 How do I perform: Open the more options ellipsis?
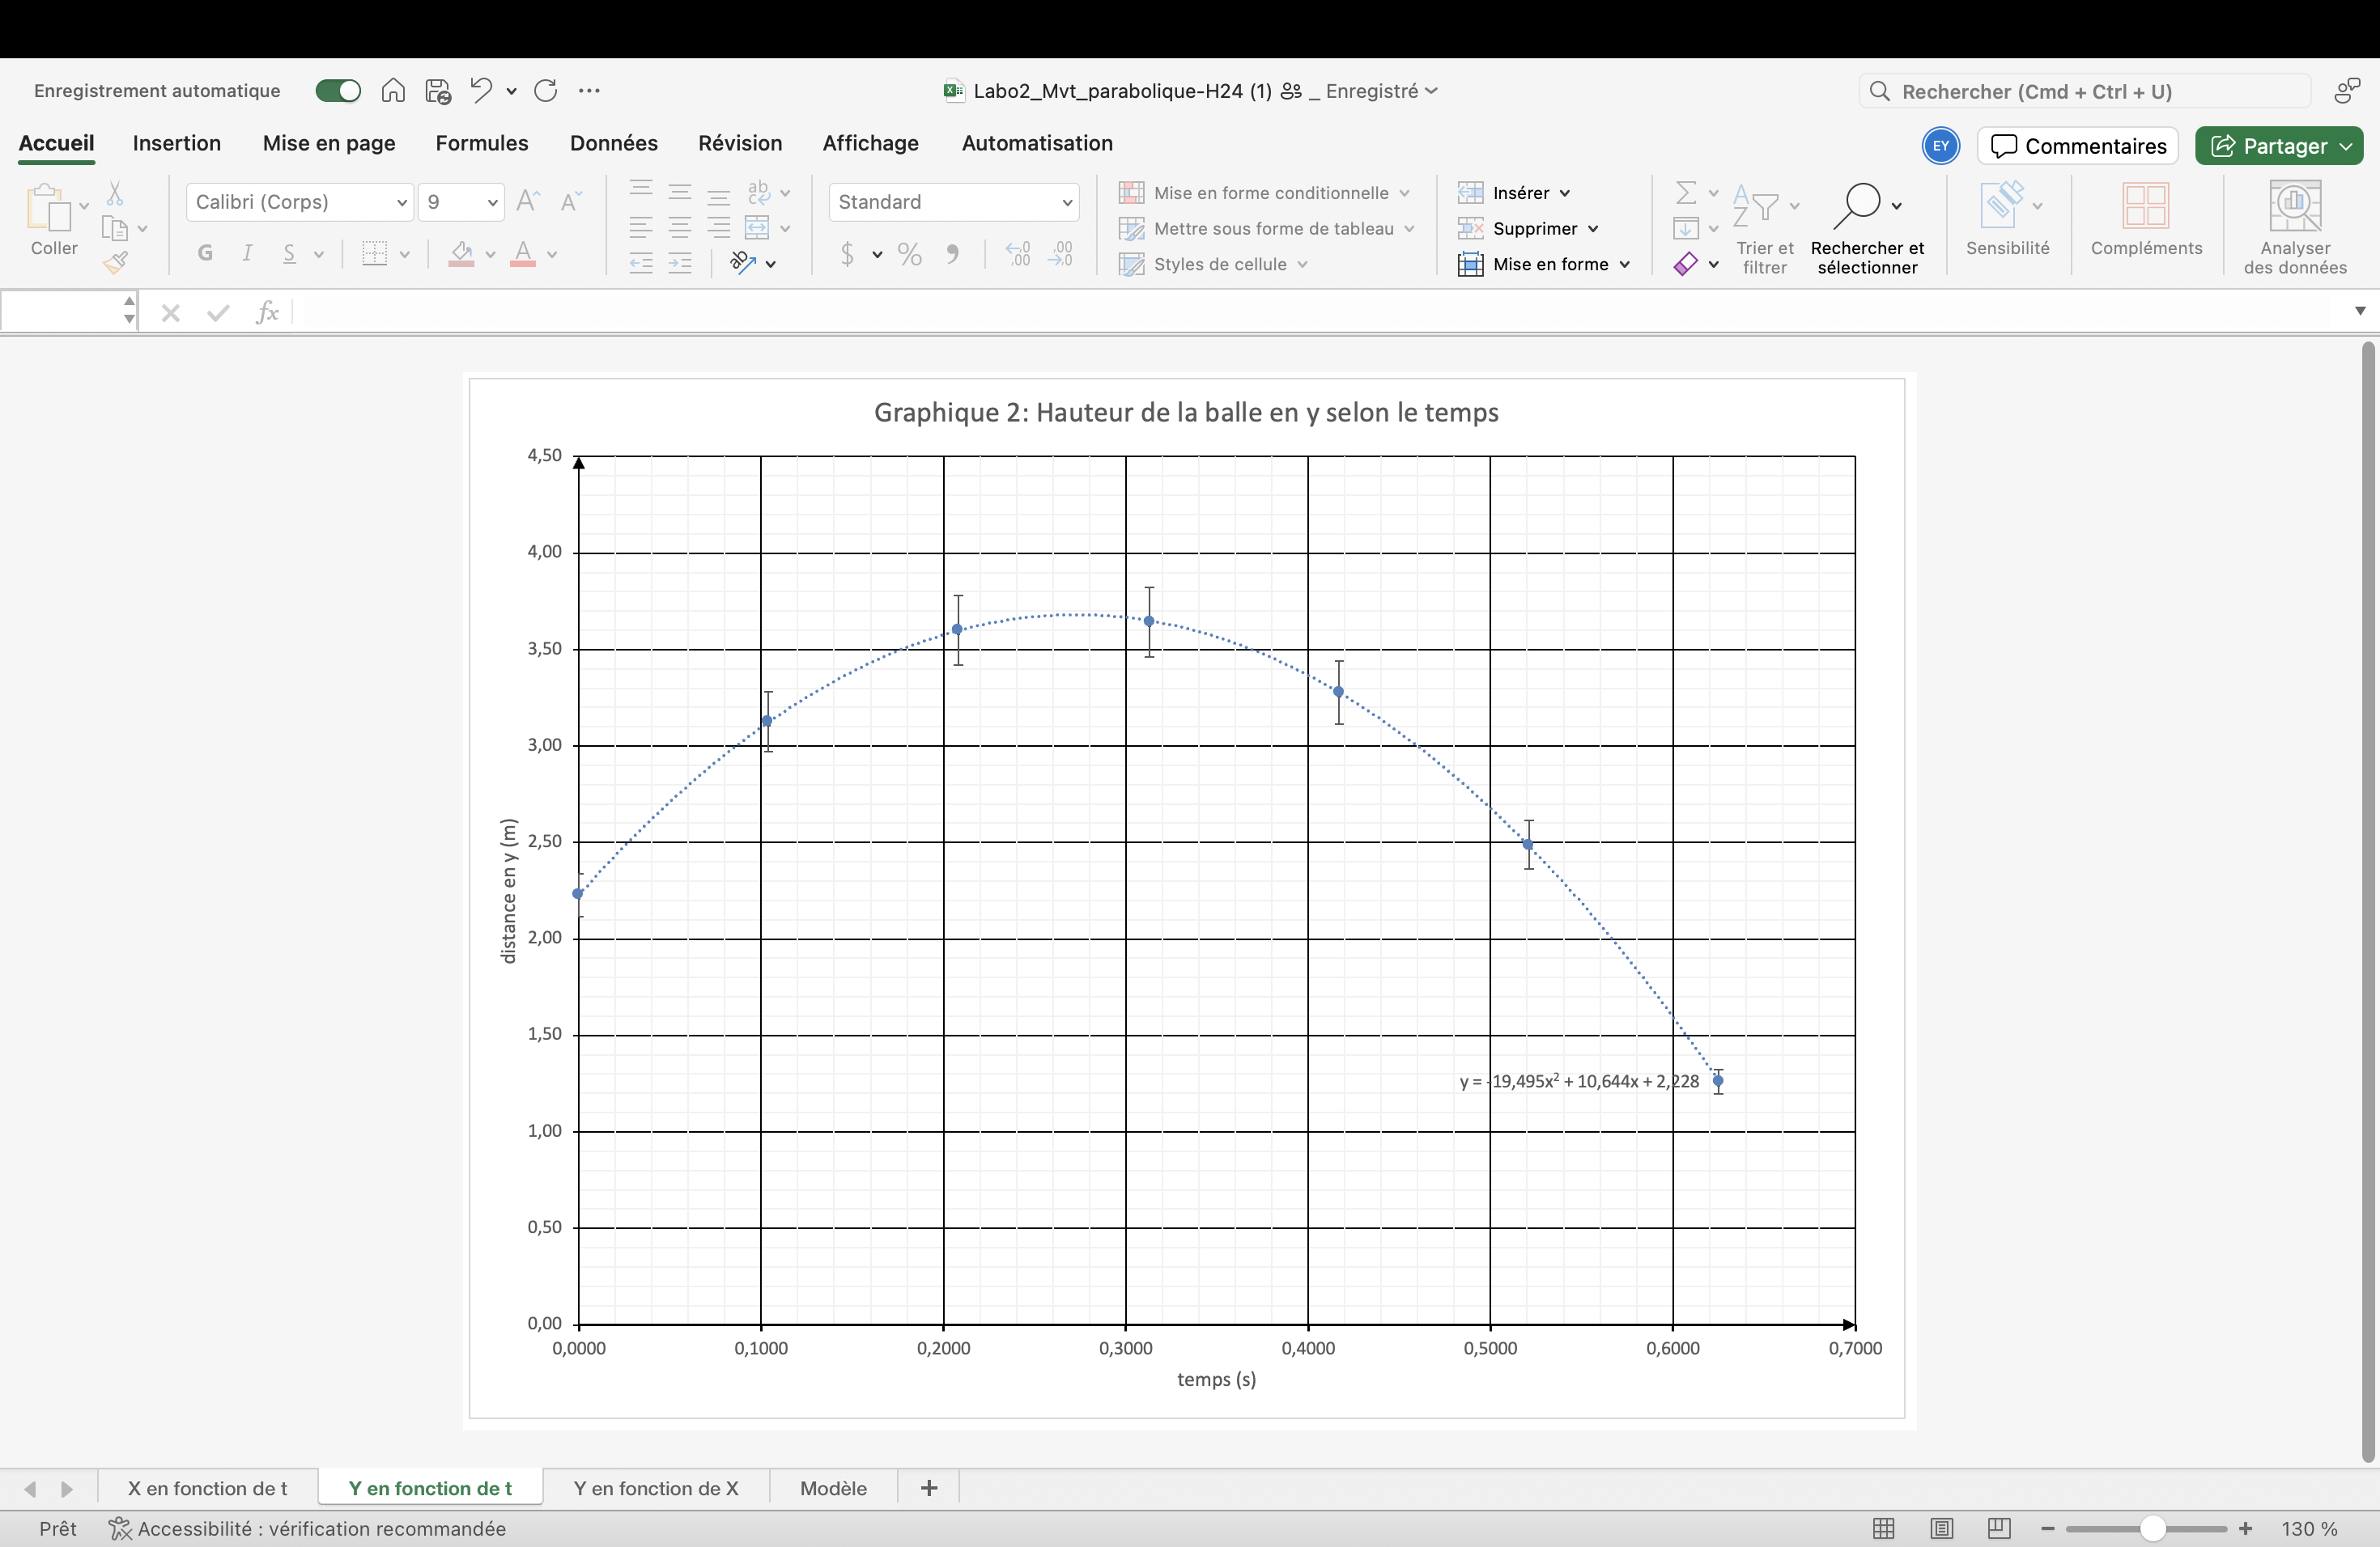[x=589, y=91]
